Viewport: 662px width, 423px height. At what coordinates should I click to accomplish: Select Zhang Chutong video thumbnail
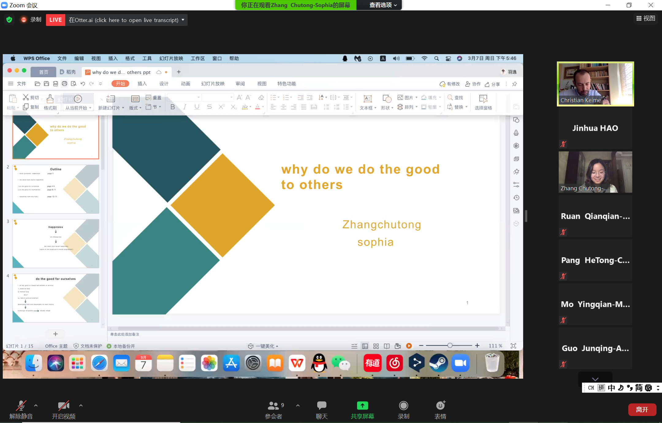coord(595,172)
